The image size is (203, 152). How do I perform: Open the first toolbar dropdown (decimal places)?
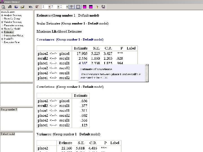[x=49, y=7]
